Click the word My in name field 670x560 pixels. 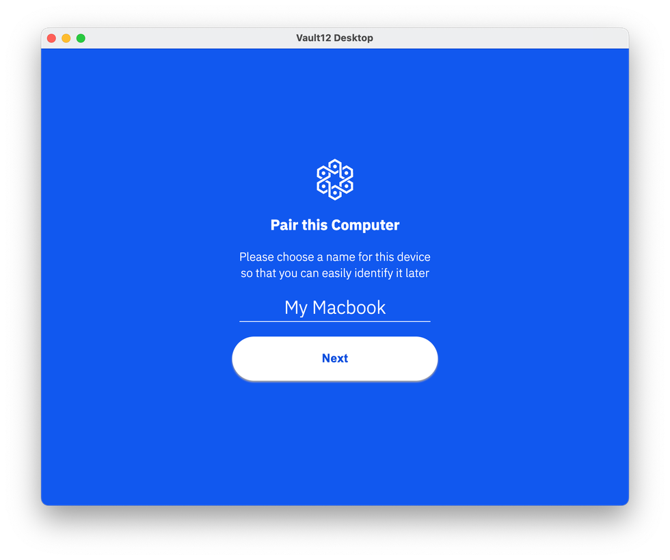tap(295, 308)
